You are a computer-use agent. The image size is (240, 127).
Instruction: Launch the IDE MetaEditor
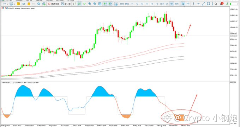(x=24, y=4)
